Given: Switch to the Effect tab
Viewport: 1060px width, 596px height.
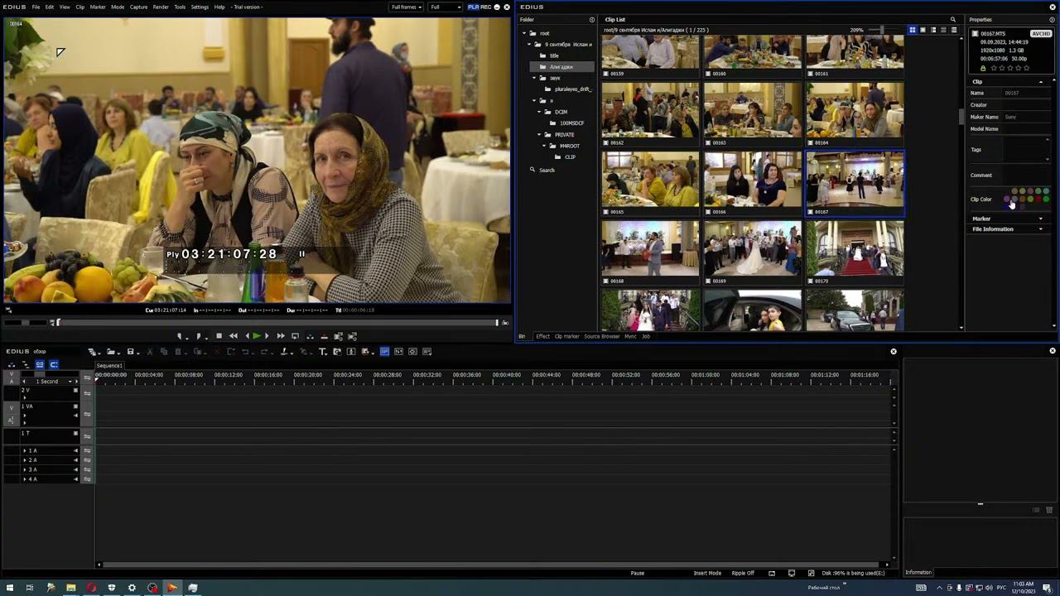Looking at the screenshot, I should pos(542,336).
